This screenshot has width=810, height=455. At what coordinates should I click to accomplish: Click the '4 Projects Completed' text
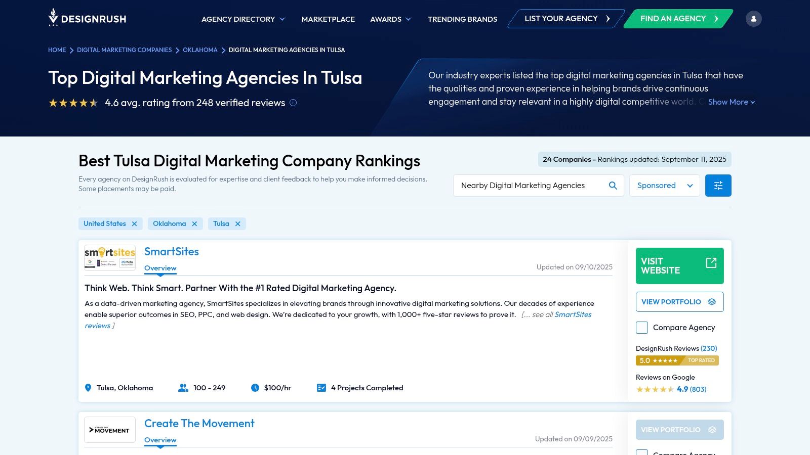pyautogui.click(x=367, y=388)
